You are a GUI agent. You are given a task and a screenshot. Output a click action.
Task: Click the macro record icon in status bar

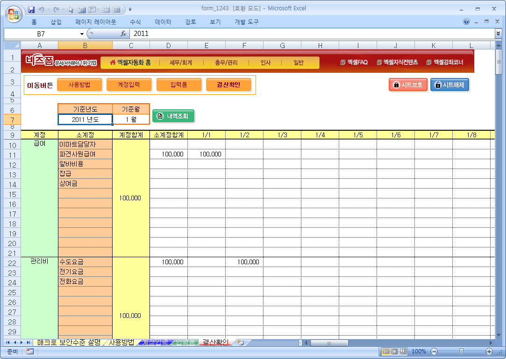30,352
